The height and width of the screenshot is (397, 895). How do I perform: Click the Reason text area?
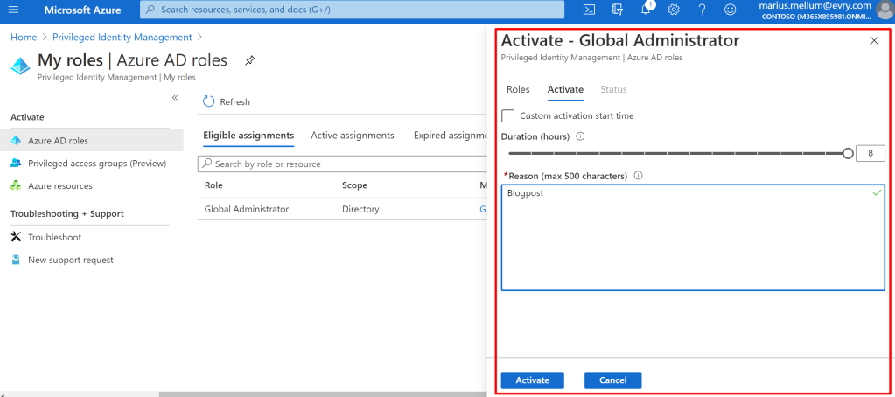693,236
